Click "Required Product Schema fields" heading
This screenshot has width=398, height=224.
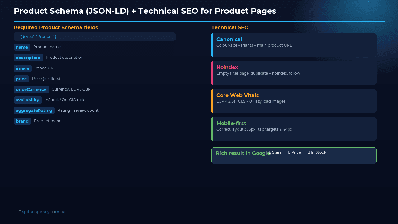pos(56,27)
